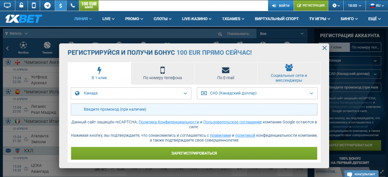Click the green Зарегистрироваться popup button
The height and width of the screenshot is (177, 388).
tap(194, 153)
